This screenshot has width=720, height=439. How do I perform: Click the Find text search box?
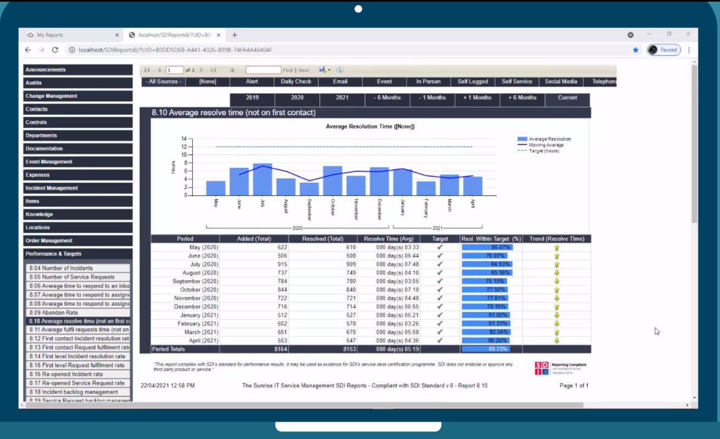point(263,70)
